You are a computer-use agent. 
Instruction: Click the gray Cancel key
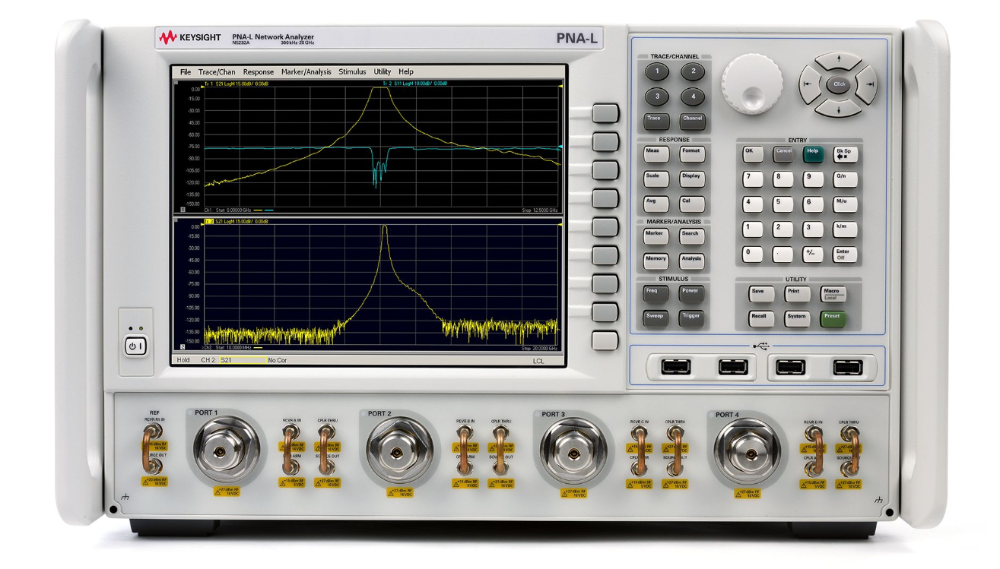[x=783, y=153]
